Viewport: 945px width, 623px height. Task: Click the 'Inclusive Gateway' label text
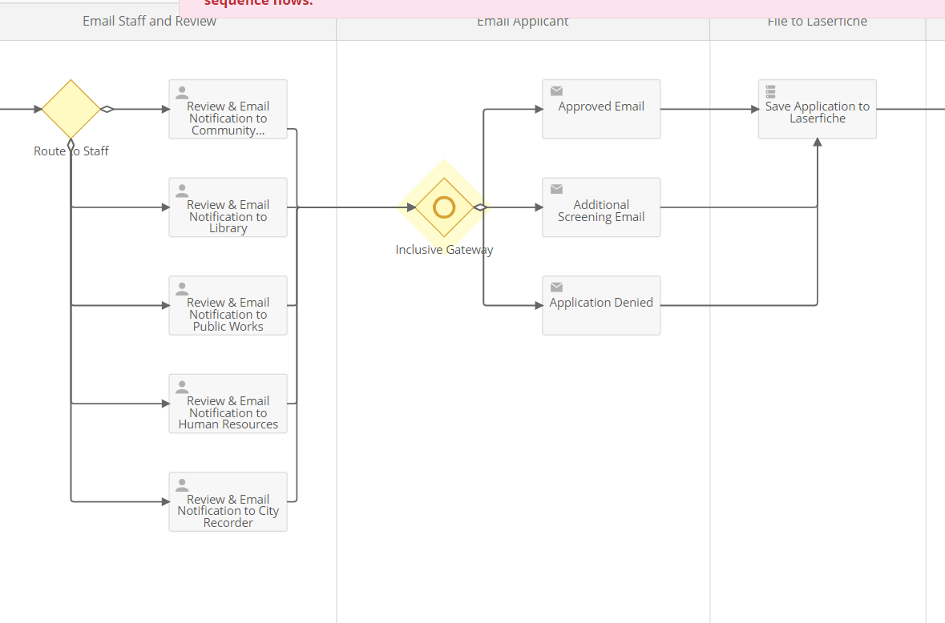coord(444,249)
